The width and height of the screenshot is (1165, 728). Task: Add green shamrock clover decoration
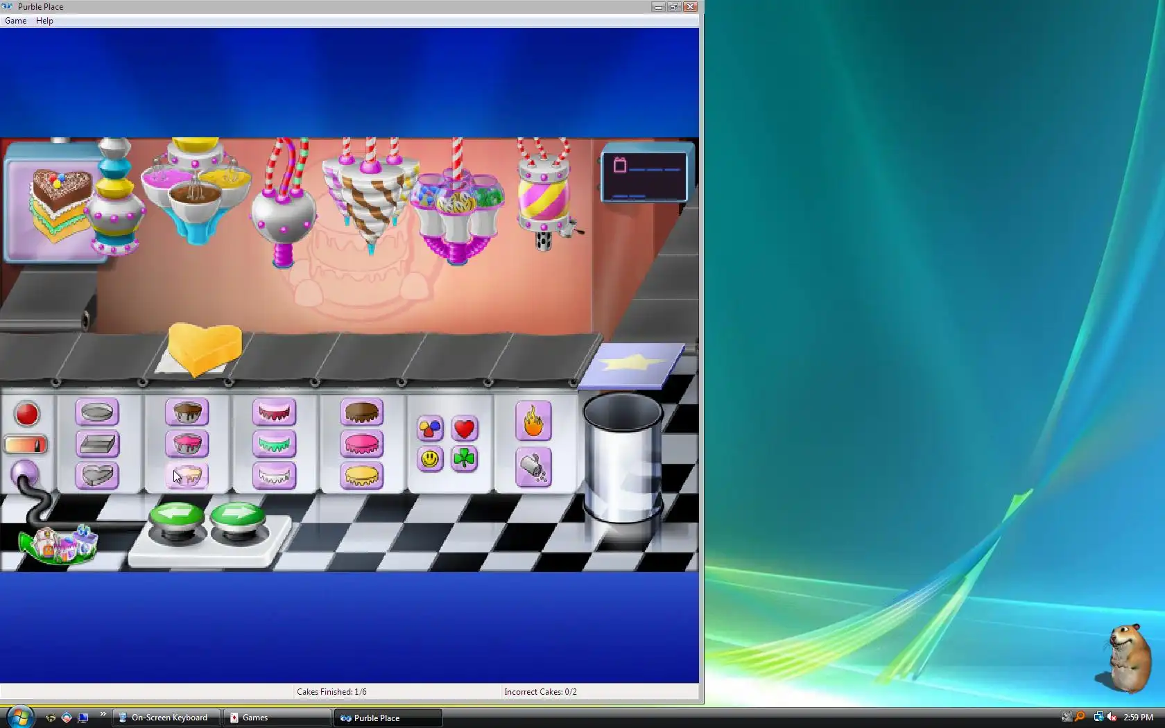point(465,459)
